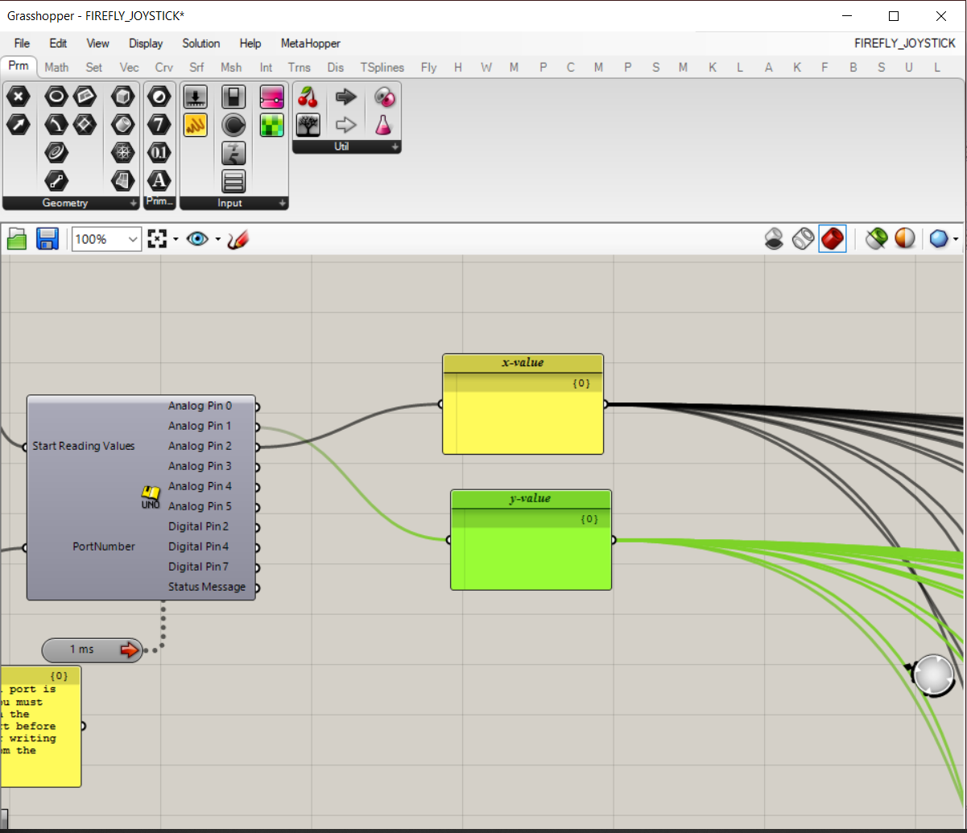This screenshot has width=967, height=833.
Task: Open the File menu
Action: tap(22, 43)
